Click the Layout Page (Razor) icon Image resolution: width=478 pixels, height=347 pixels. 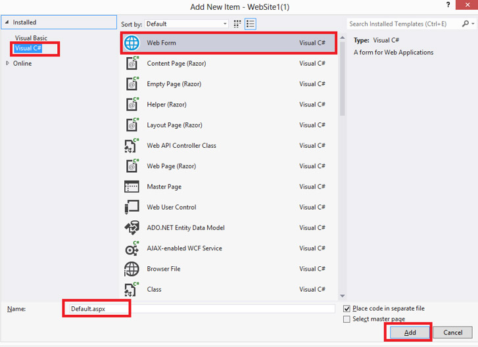(132, 125)
